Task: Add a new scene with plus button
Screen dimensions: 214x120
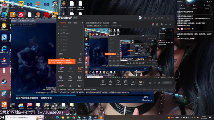Action: 82,23
